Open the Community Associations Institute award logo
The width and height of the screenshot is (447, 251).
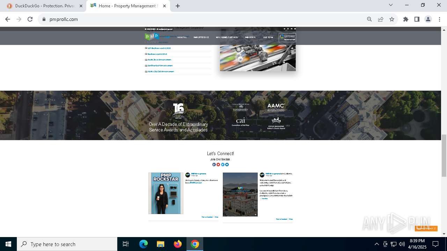241,108
